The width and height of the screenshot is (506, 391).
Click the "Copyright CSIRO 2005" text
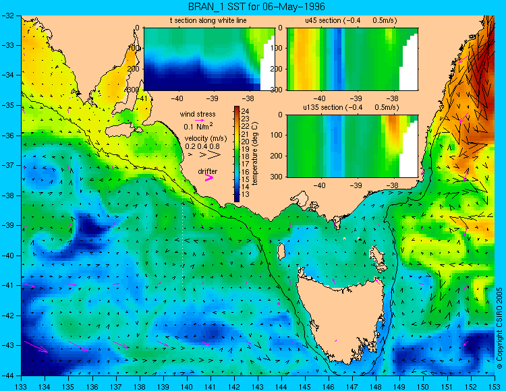pyautogui.click(x=499, y=328)
